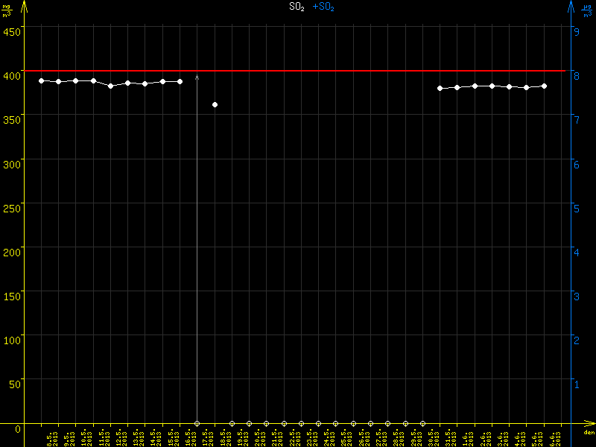596x447 pixels.
Task: Click the white SO2 legend label
Action: point(297,7)
